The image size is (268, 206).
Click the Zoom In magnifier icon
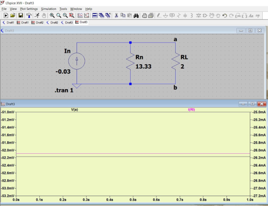tap(52, 15)
